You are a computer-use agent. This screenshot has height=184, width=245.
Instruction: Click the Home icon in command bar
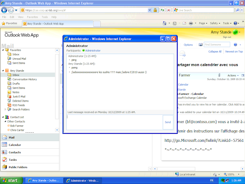165,23
